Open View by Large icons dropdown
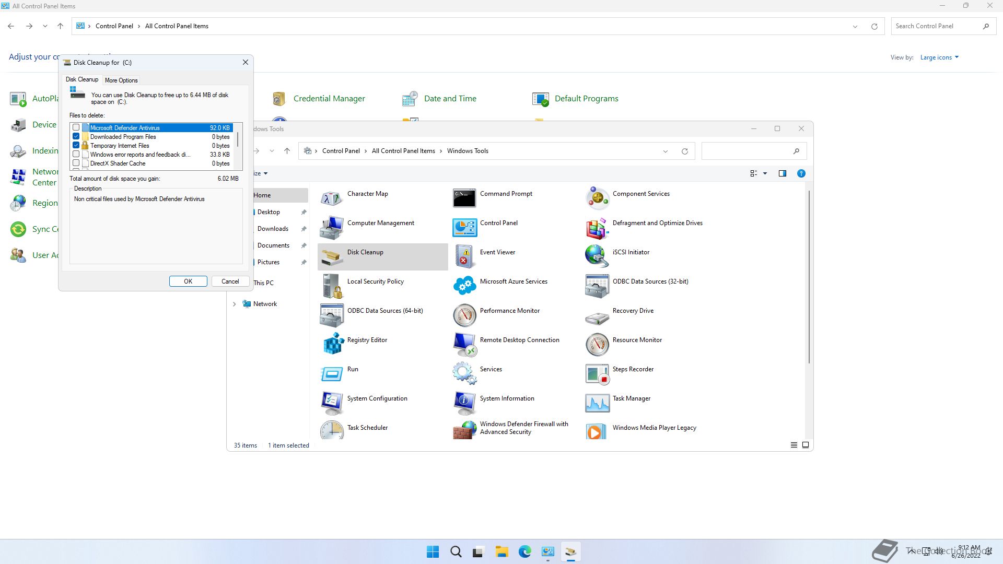Image resolution: width=1003 pixels, height=564 pixels. [x=939, y=57]
